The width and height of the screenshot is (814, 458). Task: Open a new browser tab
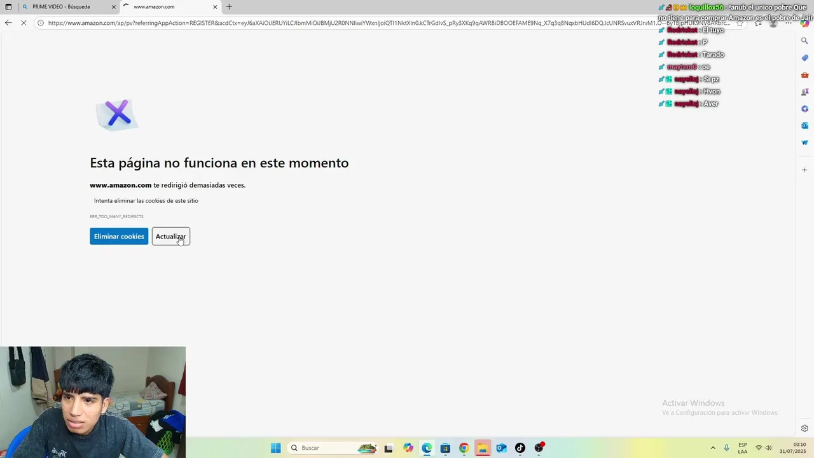(229, 7)
